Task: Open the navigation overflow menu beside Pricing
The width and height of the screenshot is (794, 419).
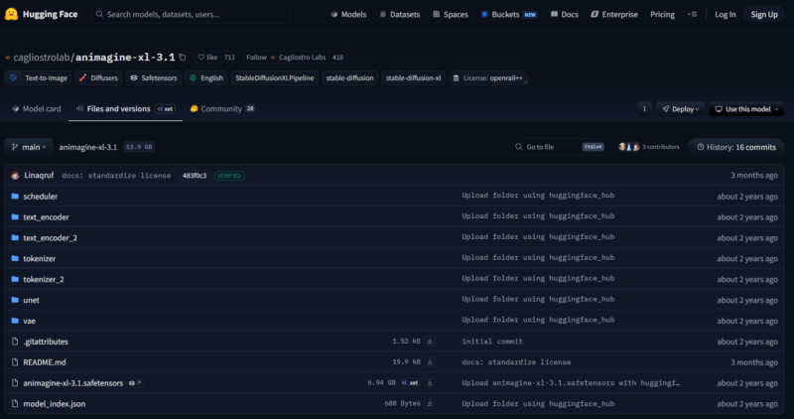Action: [691, 15]
